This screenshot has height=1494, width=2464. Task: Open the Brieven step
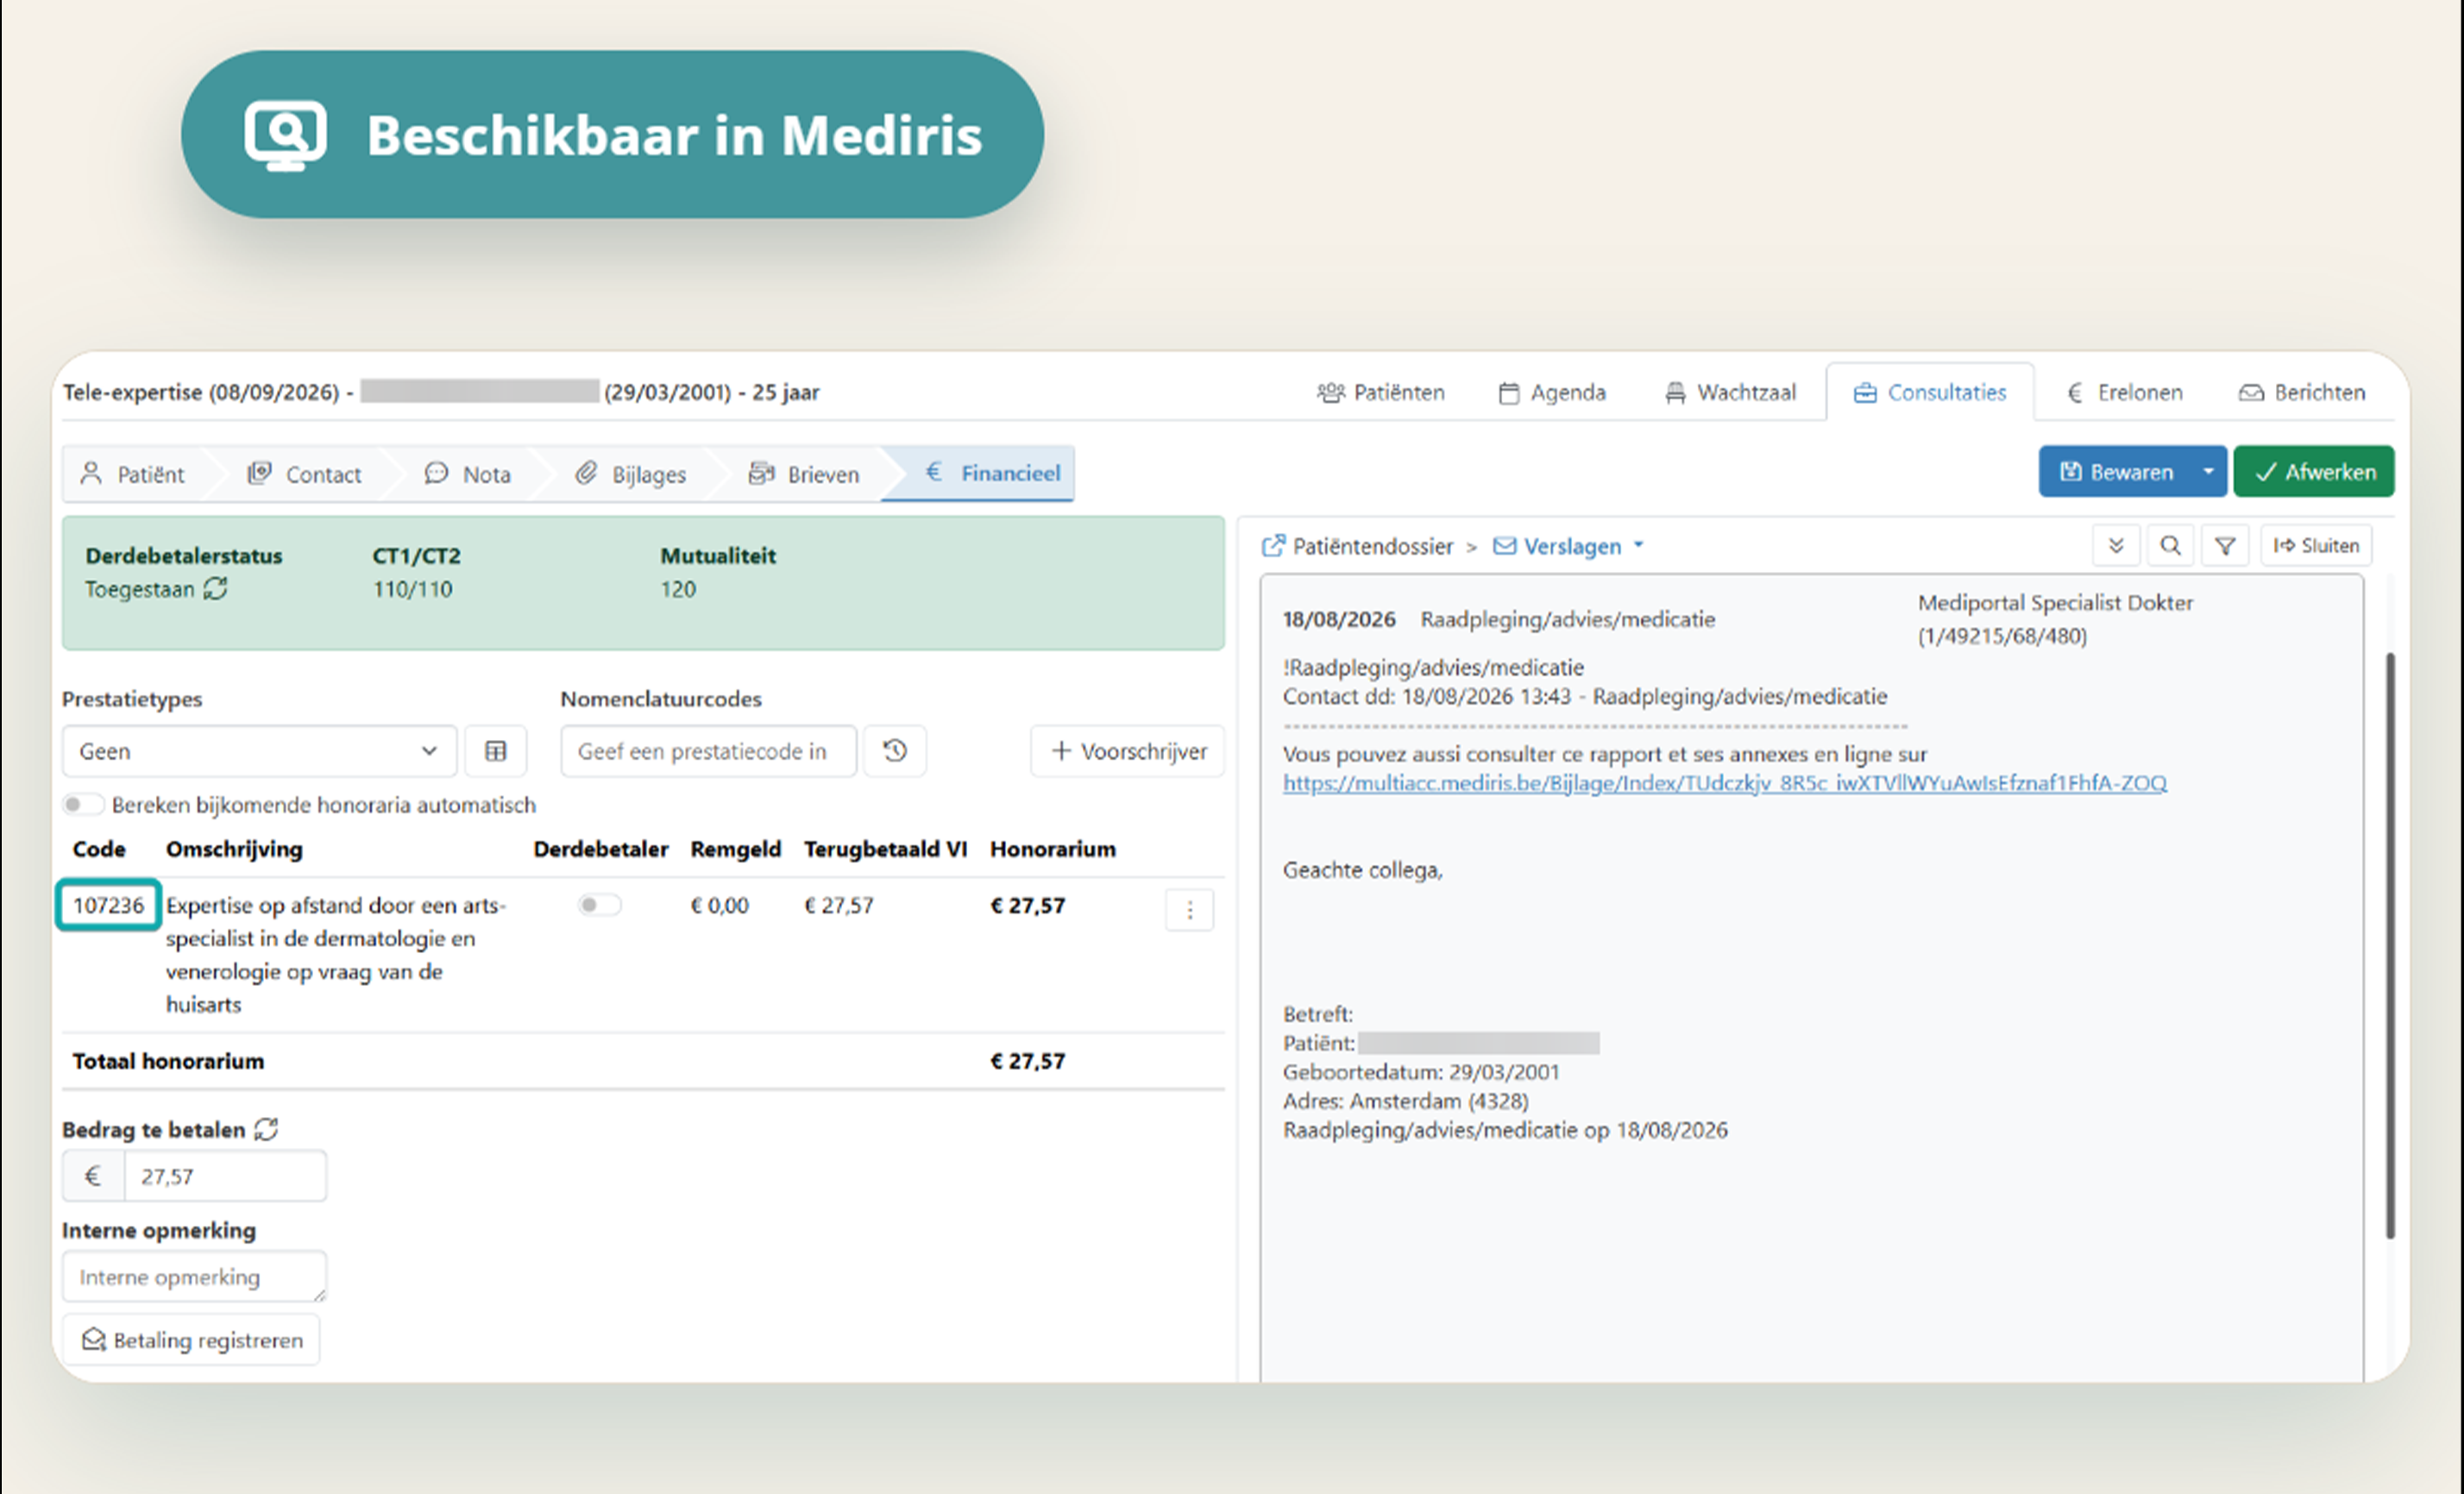pos(804,473)
